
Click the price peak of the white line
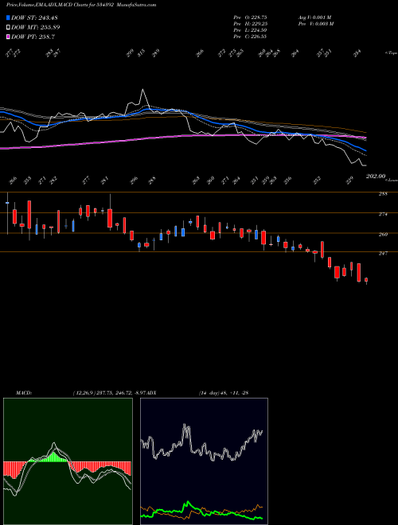pos(143,89)
